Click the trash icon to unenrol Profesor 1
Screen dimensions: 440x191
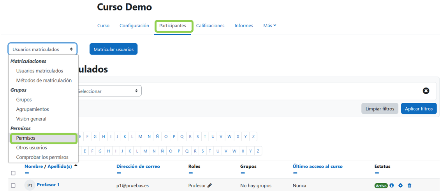pos(409,186)
